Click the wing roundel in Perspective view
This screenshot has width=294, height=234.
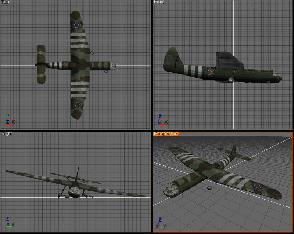click(x=258, y=186)
